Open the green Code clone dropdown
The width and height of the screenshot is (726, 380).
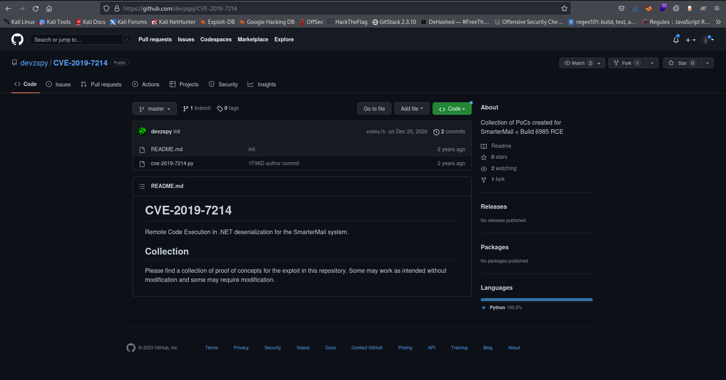452,109
